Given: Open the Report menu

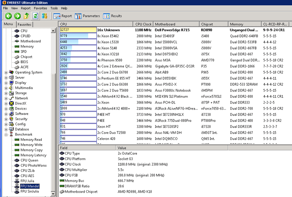Looking at the screenshot, I should pyautogui.click(x=26, y=8).
